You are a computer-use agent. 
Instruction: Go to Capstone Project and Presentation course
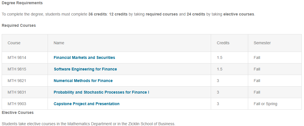click(x=86, y=104)
